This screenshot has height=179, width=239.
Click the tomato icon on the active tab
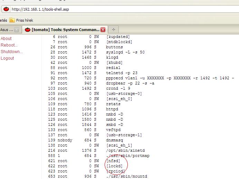28,30
